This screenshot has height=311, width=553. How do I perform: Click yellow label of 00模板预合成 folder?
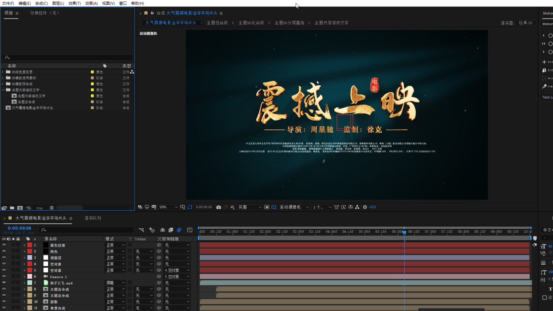pyautogui.click(x=92, y=84)
